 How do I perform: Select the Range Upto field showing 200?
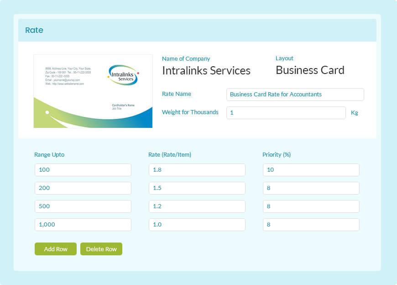pyautogui.click(x=83, y=188)
